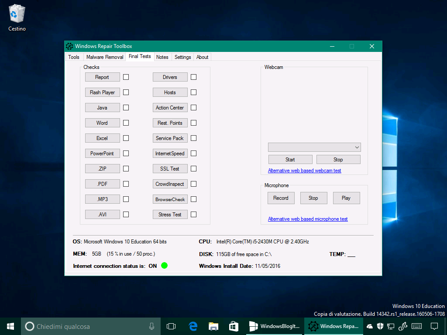Click Play in the Microphone group
The width and height of the screenshot is (447, 335).
pos(346,198)
